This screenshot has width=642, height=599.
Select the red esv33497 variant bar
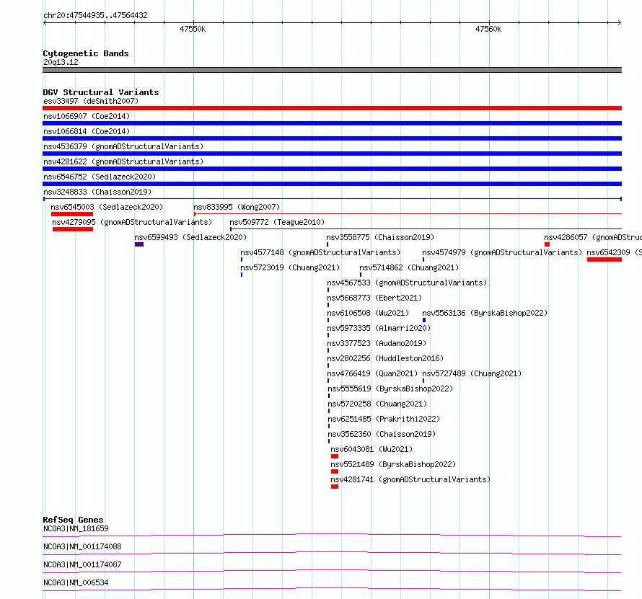click(x=332, y=108)
